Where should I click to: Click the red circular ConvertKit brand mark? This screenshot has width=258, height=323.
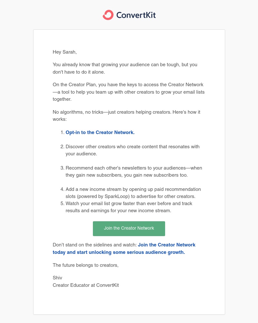coord(108,15)
